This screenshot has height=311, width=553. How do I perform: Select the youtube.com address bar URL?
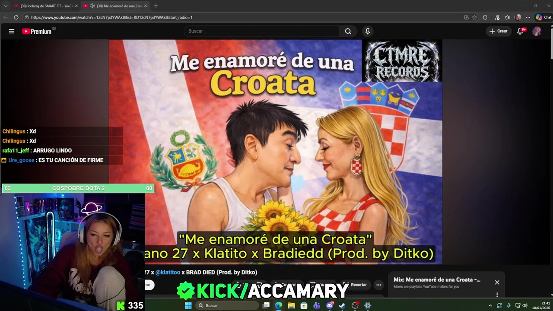(111, 17)
